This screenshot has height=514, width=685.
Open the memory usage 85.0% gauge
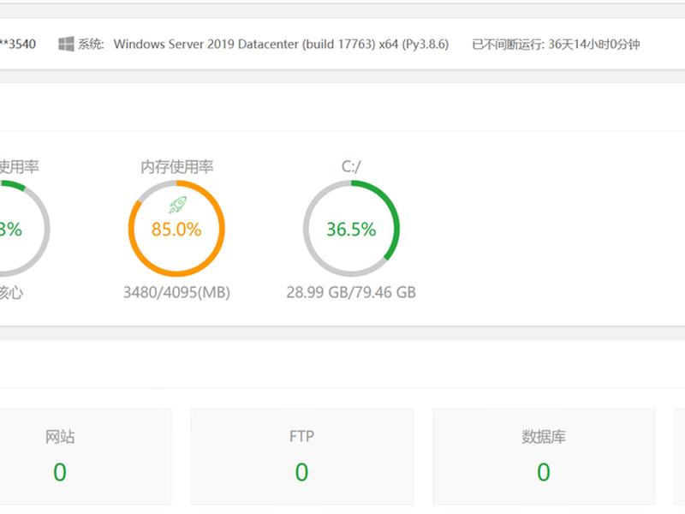(176, 228)
